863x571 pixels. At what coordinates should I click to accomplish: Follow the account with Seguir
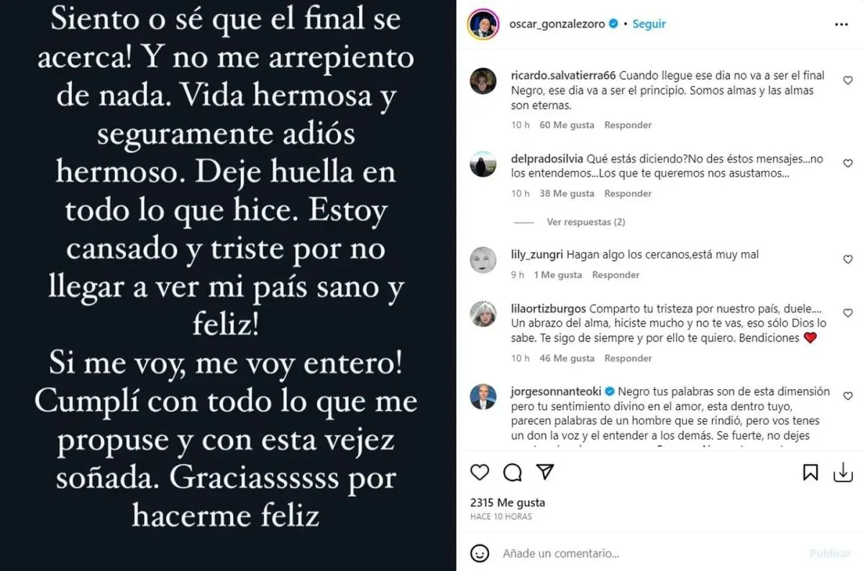click(x=649, y=24)
